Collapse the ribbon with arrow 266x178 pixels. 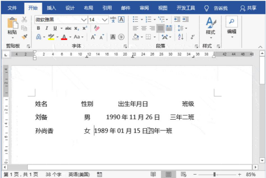260,47
